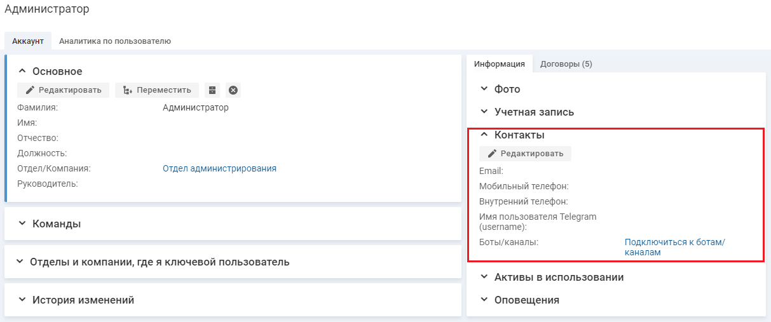Open the Отдел администрирования link
The height and width of the screenshot is (322, 771).
point(219,168)
